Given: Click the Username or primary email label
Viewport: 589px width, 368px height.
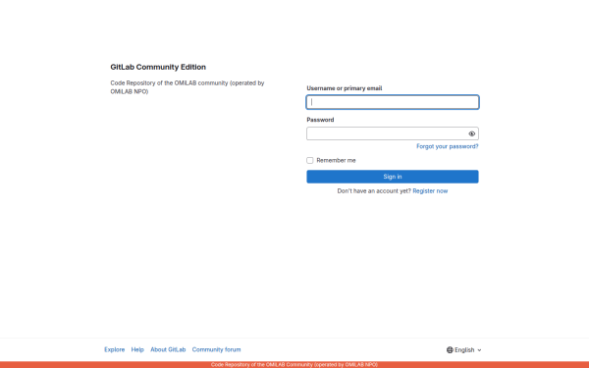Looking at the screenshot, I should pyautogui.click(x=345, y=88).
